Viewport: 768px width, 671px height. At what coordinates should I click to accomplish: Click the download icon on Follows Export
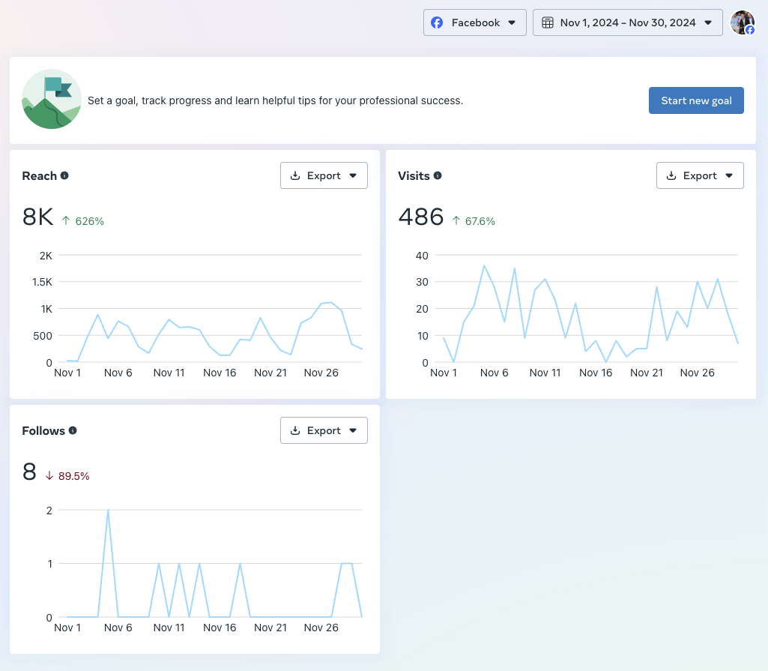pyautogui.click(x=295, y=430)
